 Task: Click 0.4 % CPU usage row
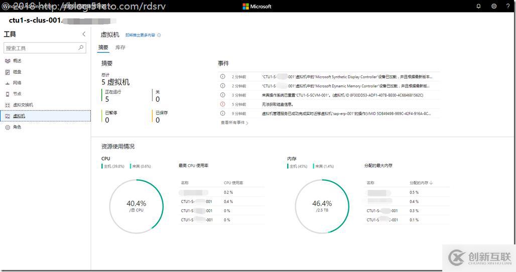pos(222,202)
